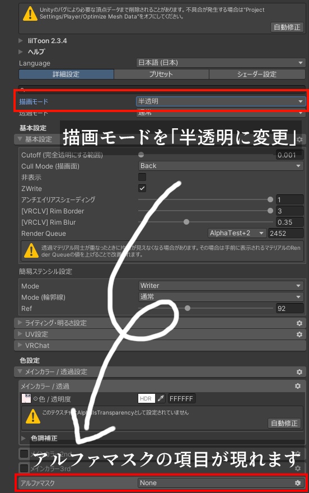
Task: Enable the メインカラー3rd checkbox
Action: 24,468
